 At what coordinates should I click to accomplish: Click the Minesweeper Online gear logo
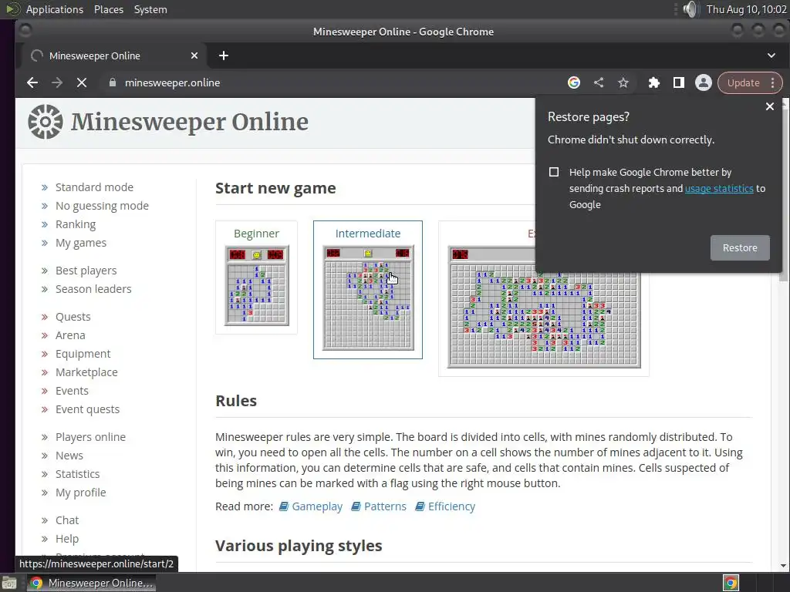tap(46, 122)
